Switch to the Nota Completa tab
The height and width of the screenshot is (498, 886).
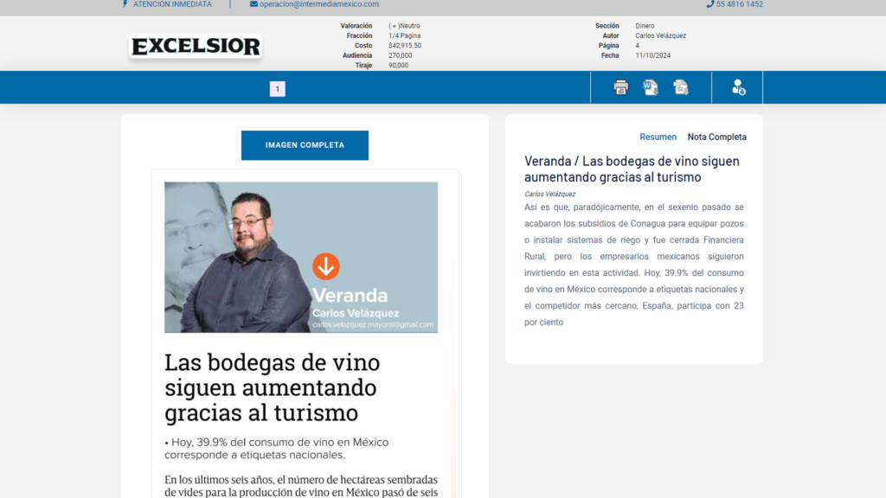(716, 137)
